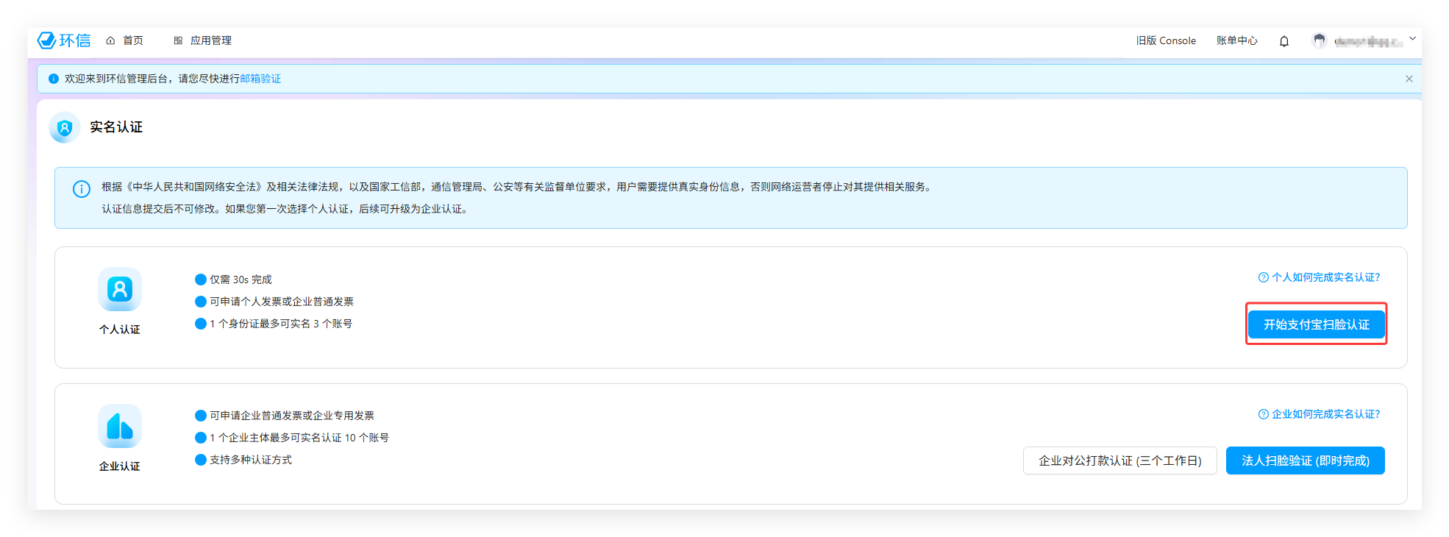Click the Easemob 环信 logo

coord(64,40)
